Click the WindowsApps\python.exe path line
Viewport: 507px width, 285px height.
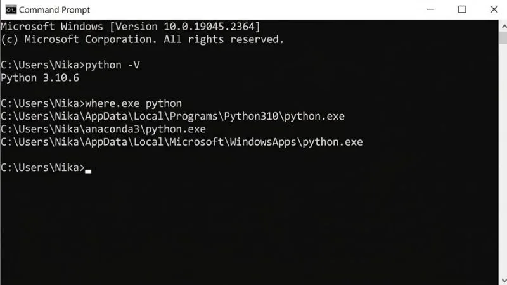coord(182,142)
